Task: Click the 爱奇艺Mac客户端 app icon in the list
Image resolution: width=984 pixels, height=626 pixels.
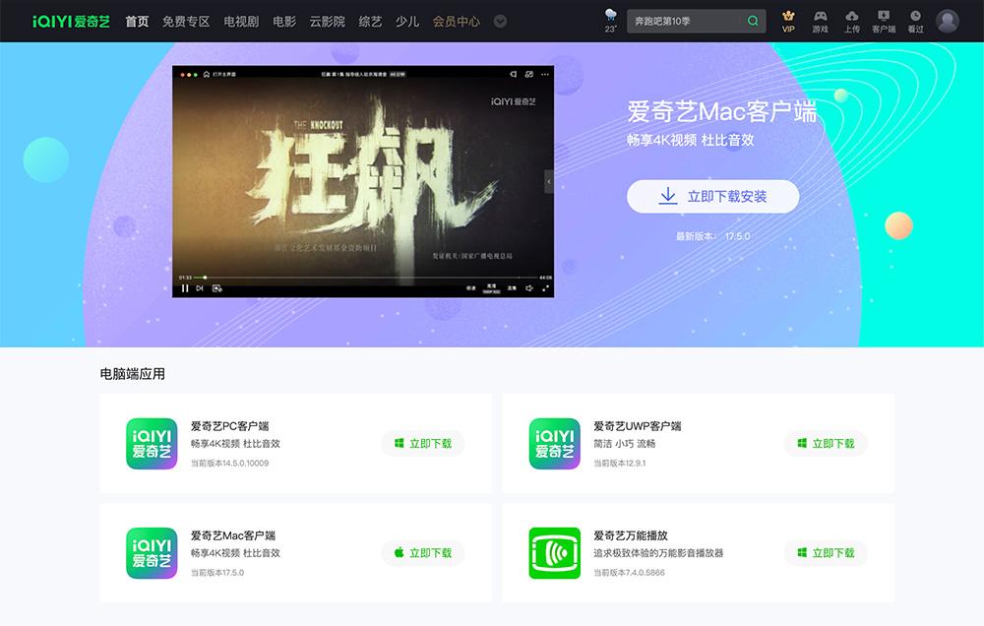Action: point(152,553)
